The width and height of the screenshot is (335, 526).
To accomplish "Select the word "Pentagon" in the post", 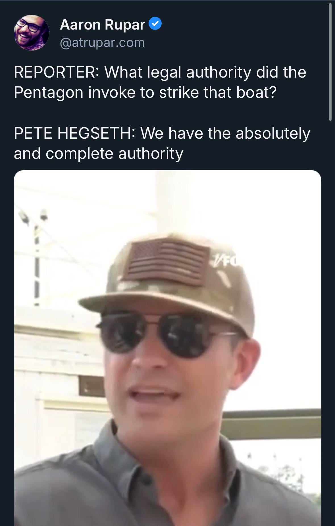I will [x=48, y=93].
